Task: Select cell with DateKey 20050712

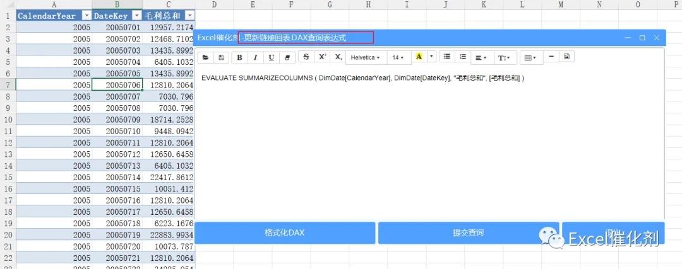Action: pos(117,154)
